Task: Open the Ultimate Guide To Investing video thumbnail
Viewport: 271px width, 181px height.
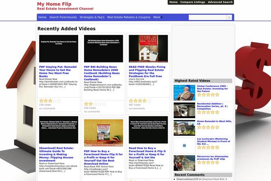Action: point(59,130)
